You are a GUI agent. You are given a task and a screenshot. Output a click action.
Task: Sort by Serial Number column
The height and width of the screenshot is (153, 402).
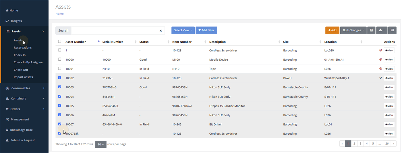(x=136, y=42)
